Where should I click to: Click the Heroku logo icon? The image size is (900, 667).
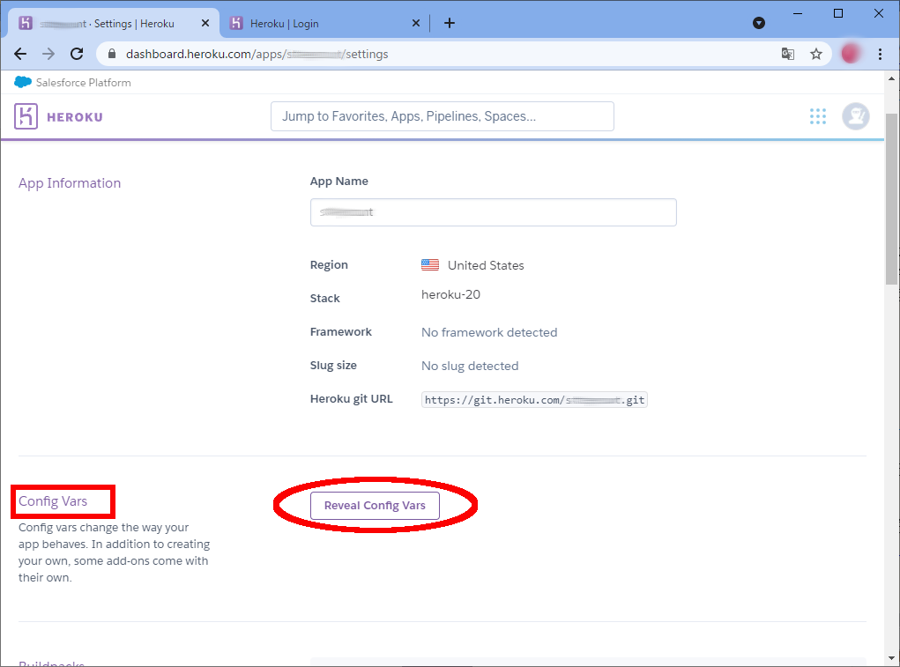click(26, 116)
